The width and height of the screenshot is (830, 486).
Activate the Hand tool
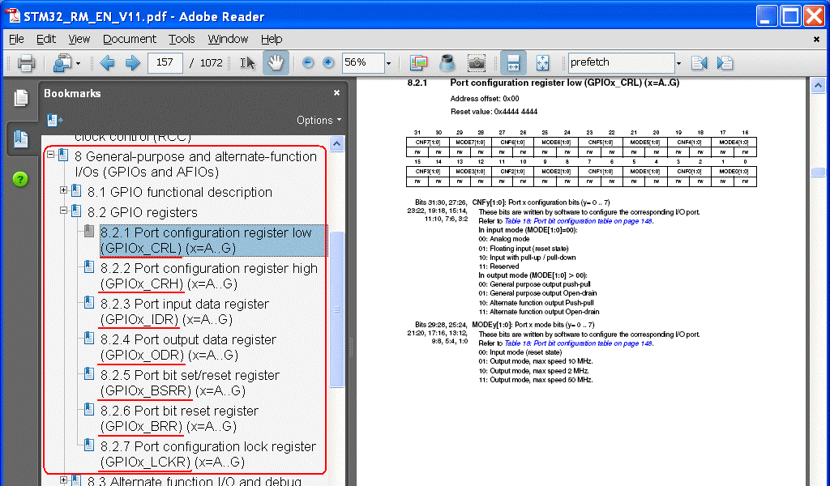[276, 63]
